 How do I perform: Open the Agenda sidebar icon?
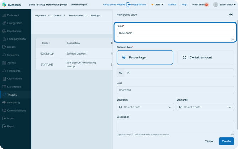tap(4, 63)
